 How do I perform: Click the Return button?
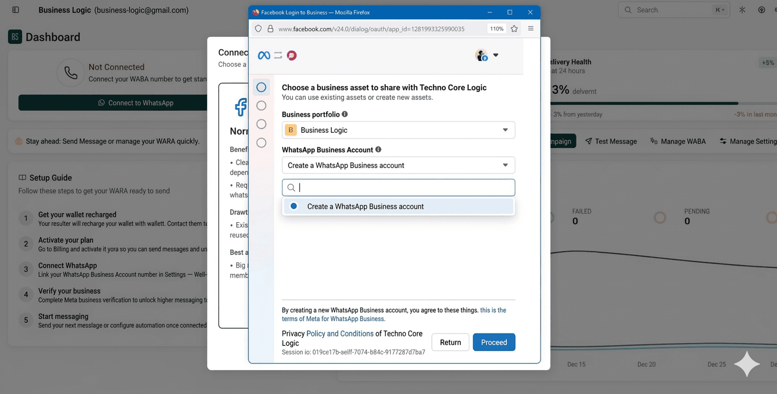[x=451, y=343]
